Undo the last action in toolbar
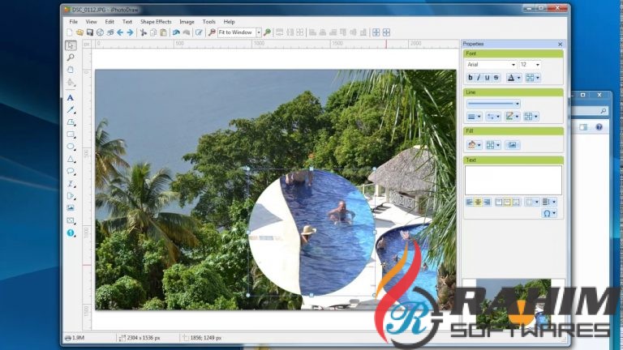623x350 pixels. tap(176, 32)
